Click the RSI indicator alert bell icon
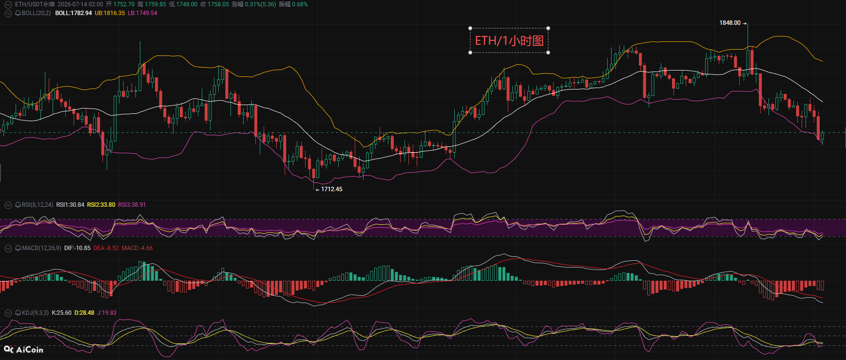This screenshot has height=360, width=846. [18, 205]
